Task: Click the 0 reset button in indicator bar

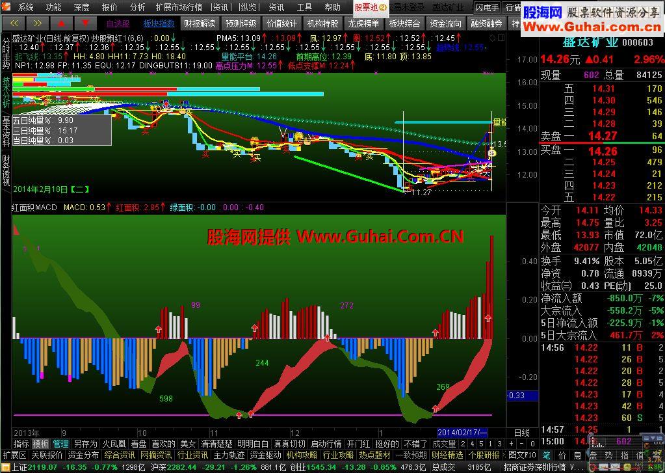Action: 532,444
